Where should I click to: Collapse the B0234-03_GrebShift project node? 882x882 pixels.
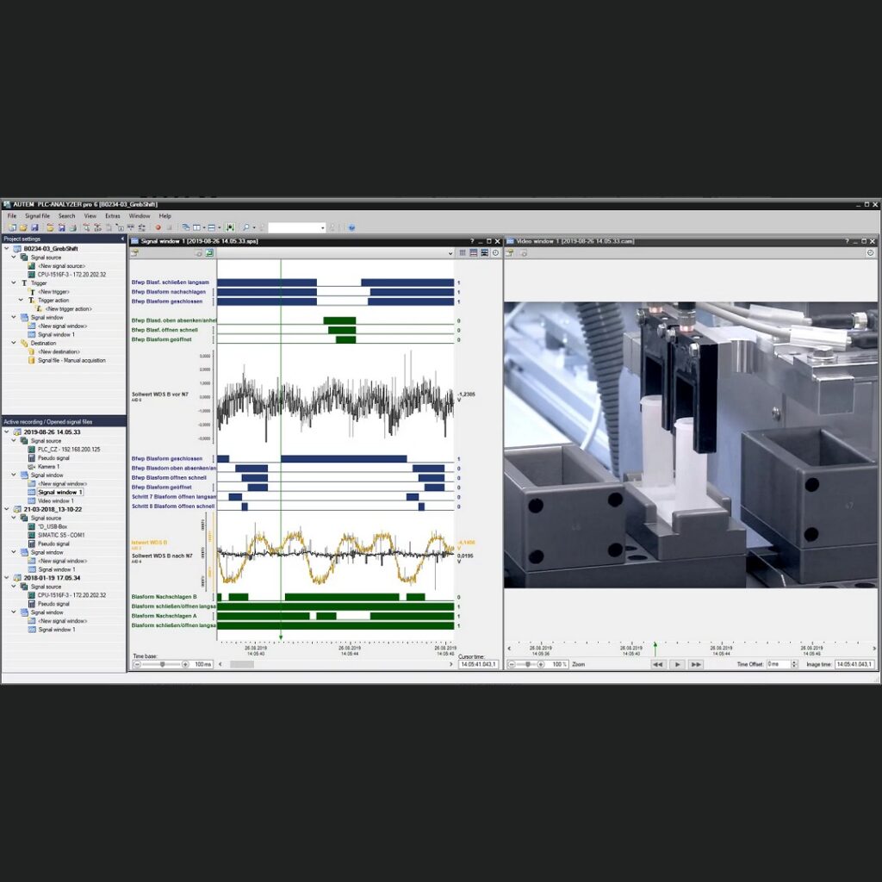[7, 248]
